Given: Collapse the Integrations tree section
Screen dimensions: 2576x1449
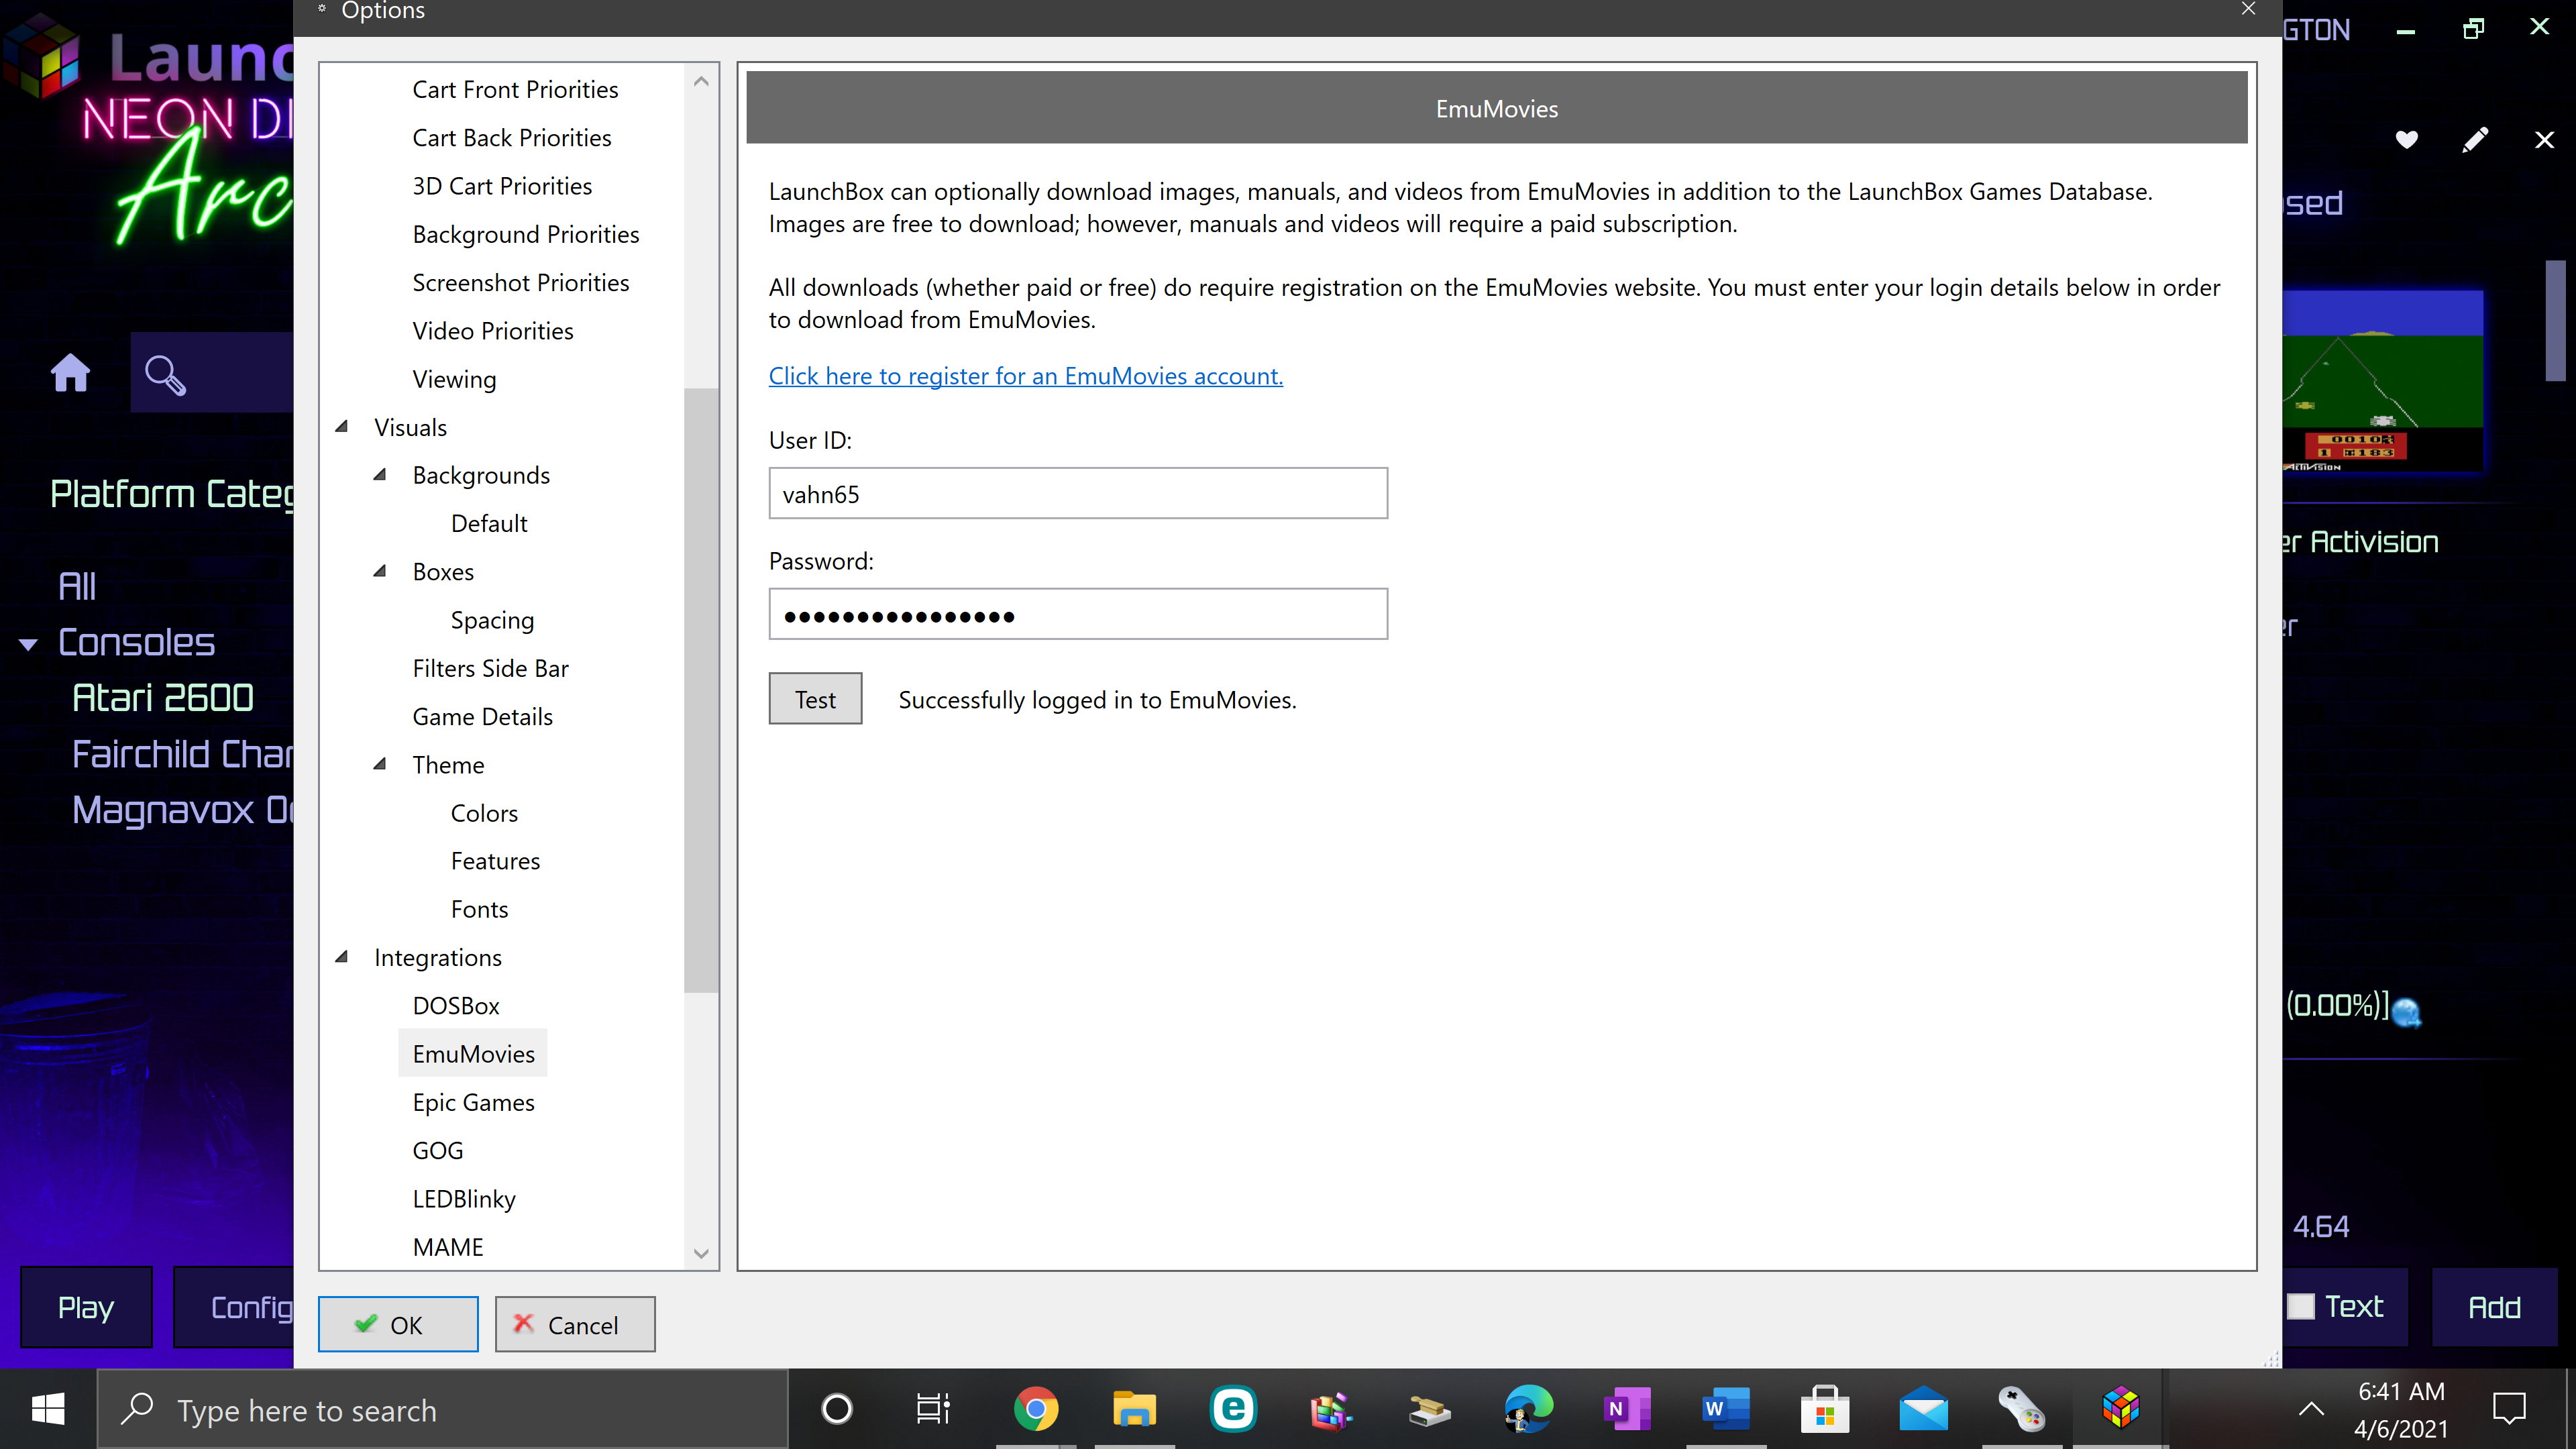Looking at the screenshot, I should 342,957.
